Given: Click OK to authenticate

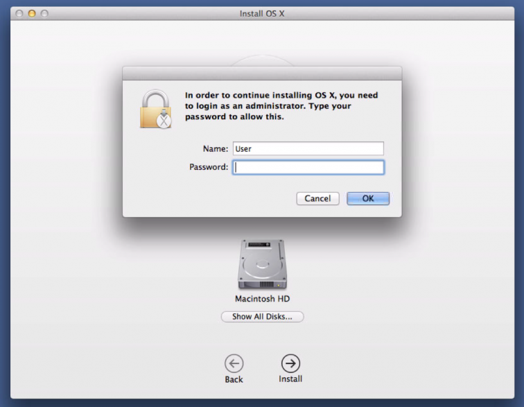Looking at the screenshot, I should tap(368, 199).
